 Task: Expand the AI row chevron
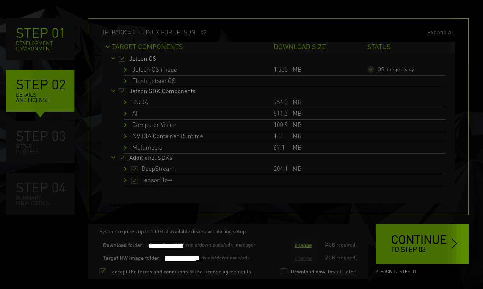(x=125, y=114)
